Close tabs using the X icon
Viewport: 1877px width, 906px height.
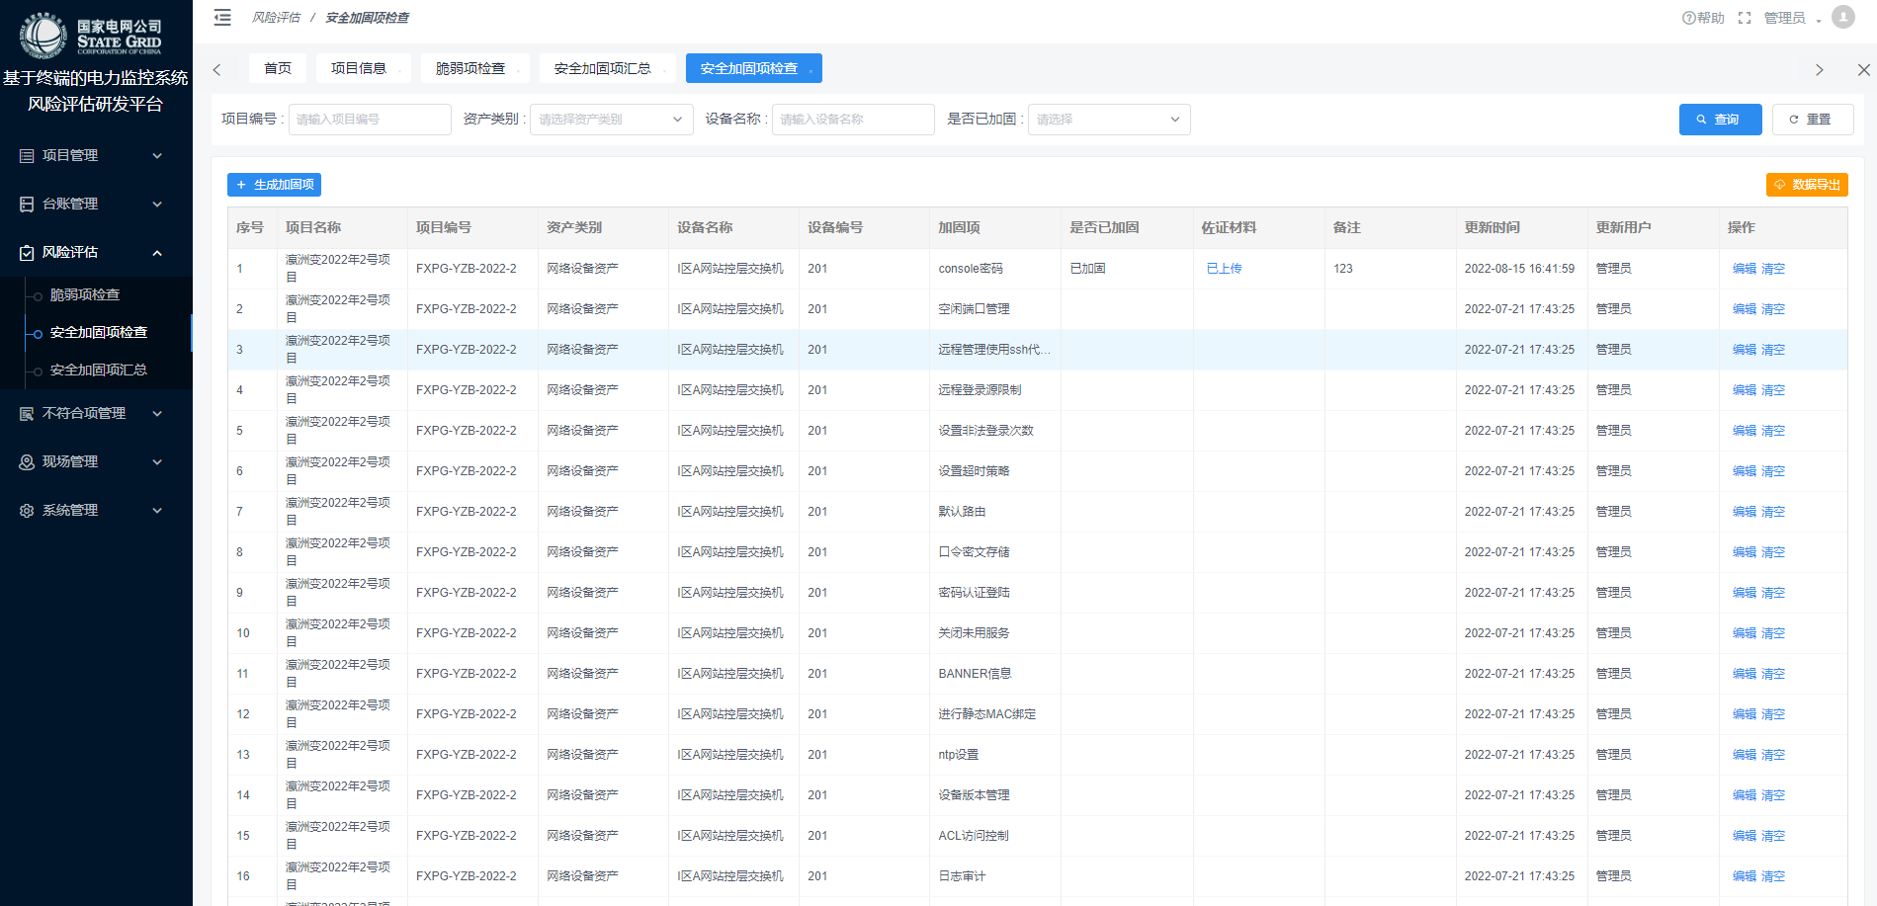coord(1863,70)
